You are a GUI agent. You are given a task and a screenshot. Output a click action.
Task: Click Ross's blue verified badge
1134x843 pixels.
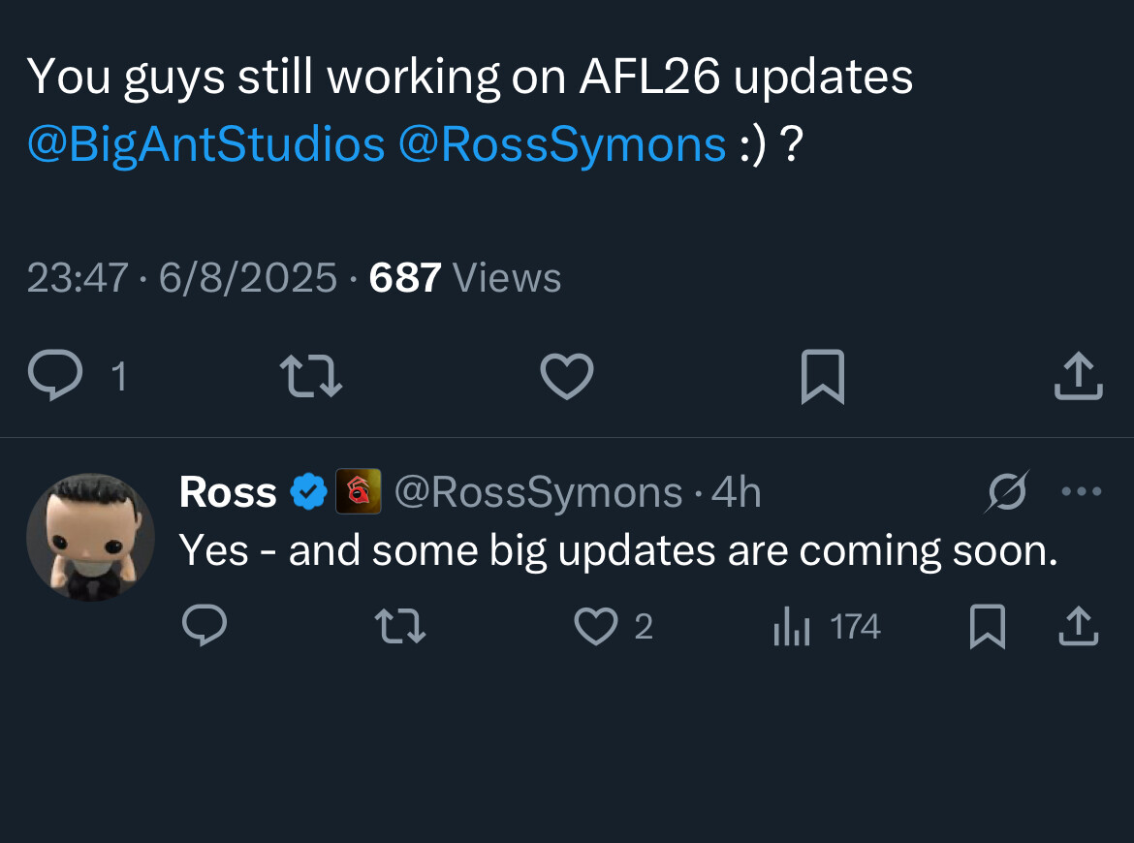[x=309, y=491]
